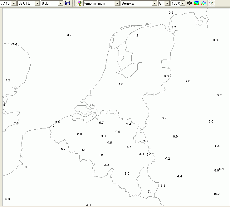Click the toolbar separator grip handle
The image size is (230, 207).
74,3
